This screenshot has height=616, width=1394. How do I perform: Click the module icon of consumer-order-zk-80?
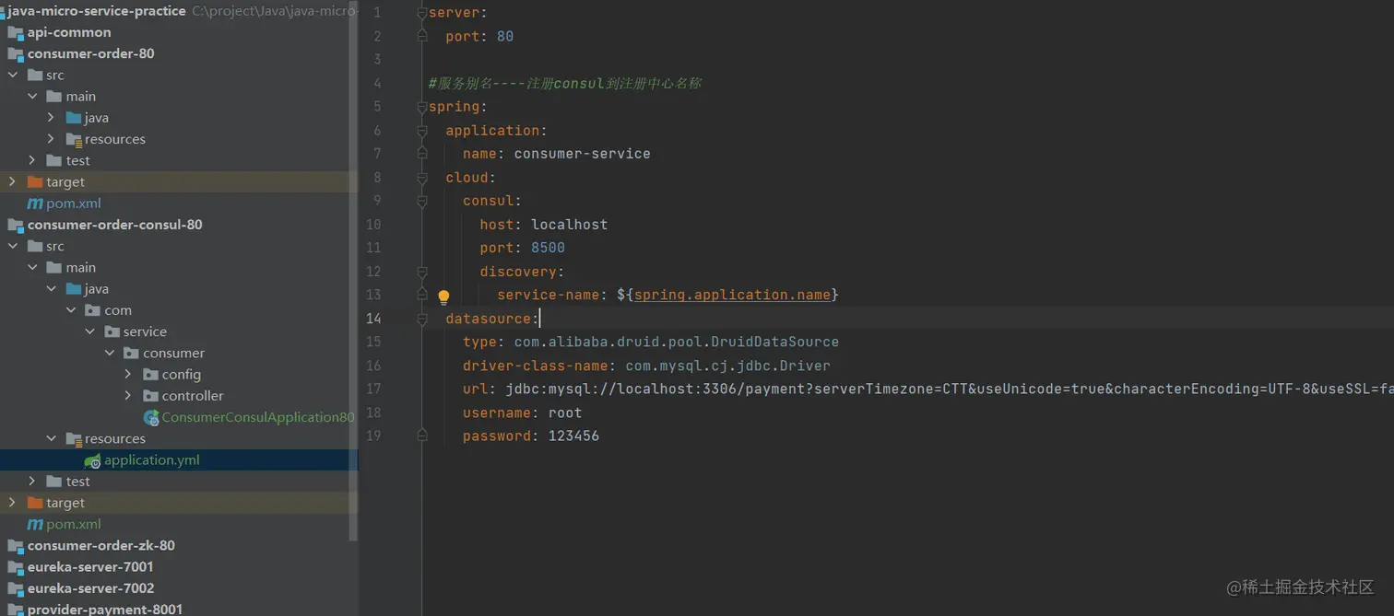click(16, 545)
